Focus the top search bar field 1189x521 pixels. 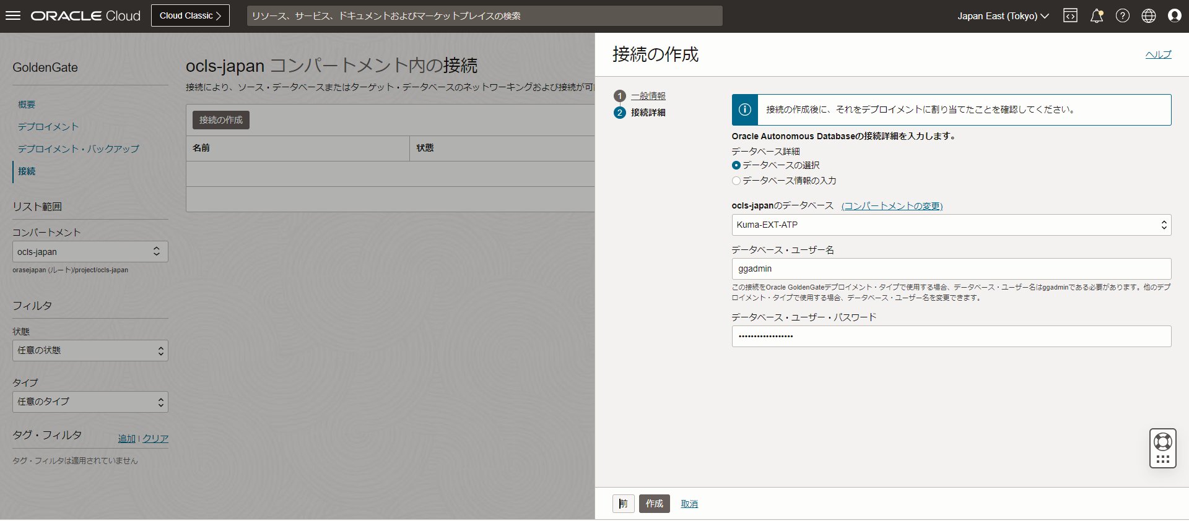[x=485, y=15]
